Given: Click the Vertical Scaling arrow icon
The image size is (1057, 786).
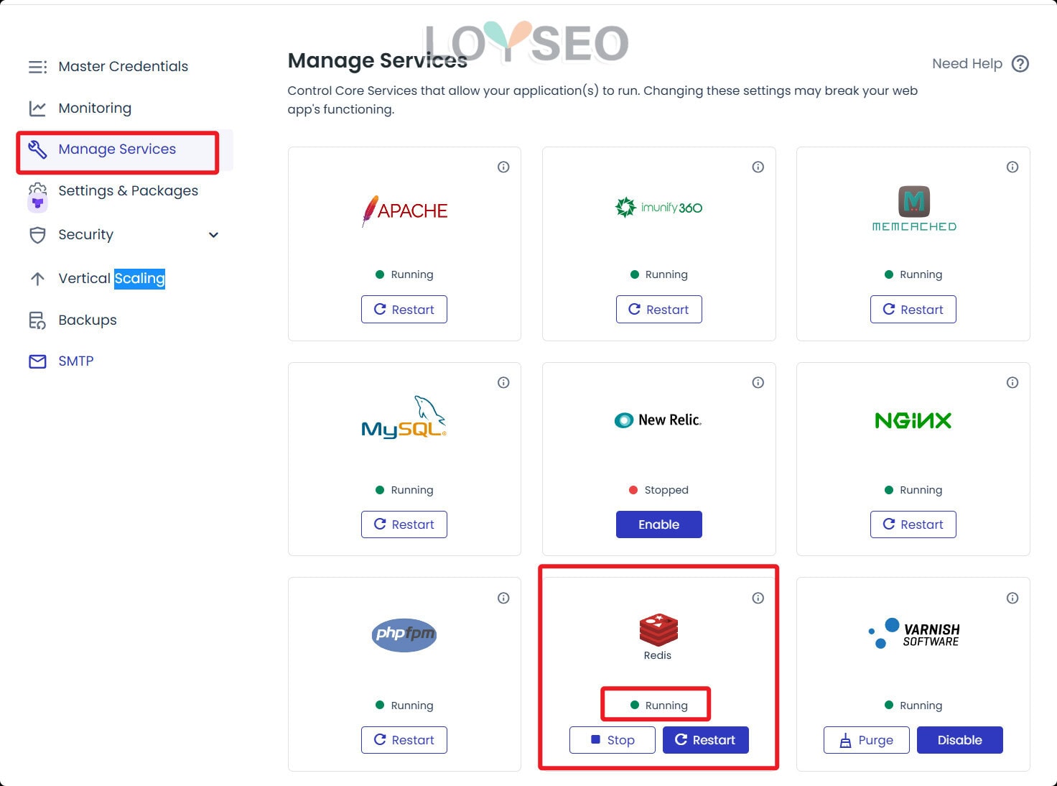Looking at the screenshot, I should pyautogui.click(x=37, y=278).
